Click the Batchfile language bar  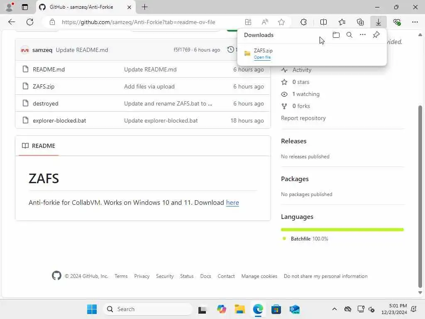342,230
